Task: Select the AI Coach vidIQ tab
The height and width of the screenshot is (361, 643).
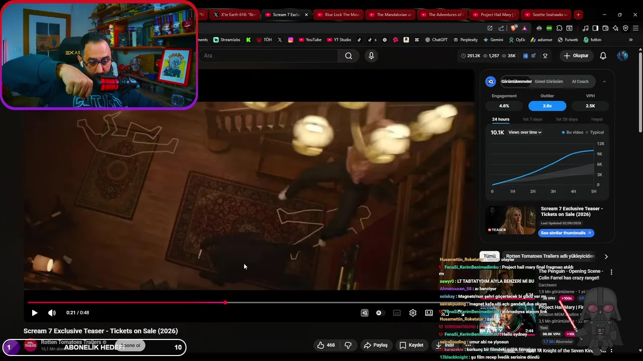Action: click(580, 81)
